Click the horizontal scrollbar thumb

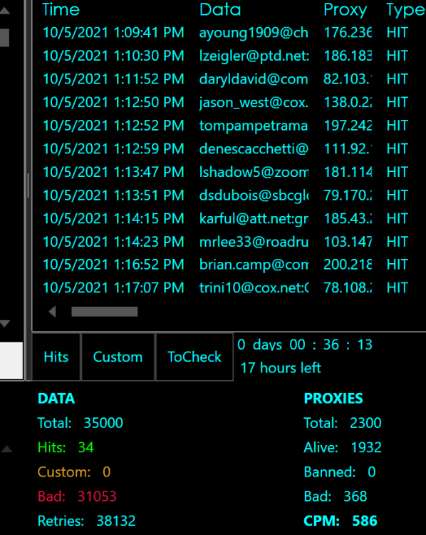(x=104, y=312)
